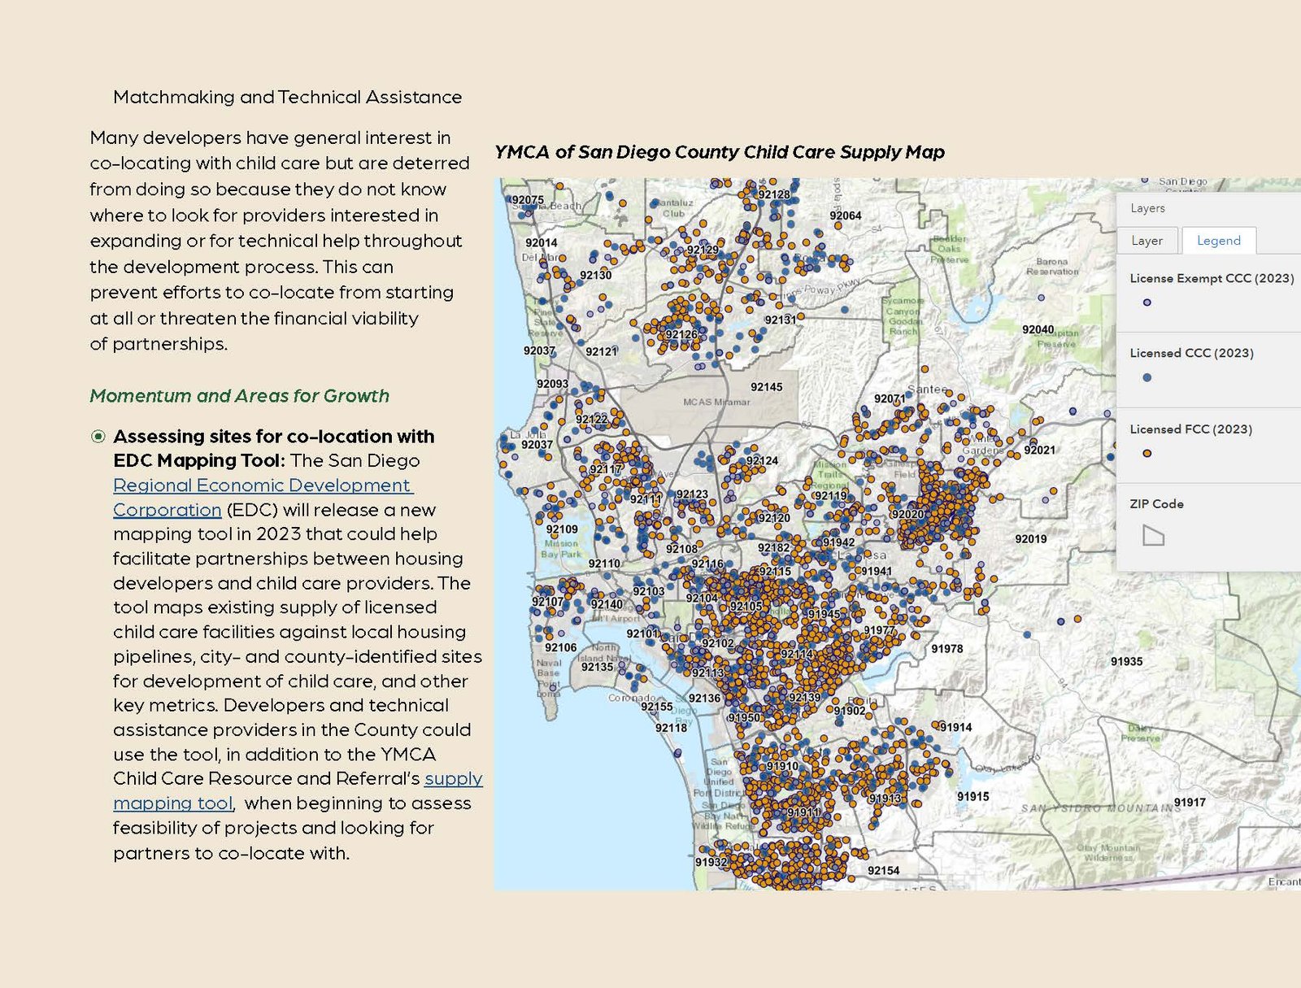Click ZIP label 91902 on map

coord(850,711)
